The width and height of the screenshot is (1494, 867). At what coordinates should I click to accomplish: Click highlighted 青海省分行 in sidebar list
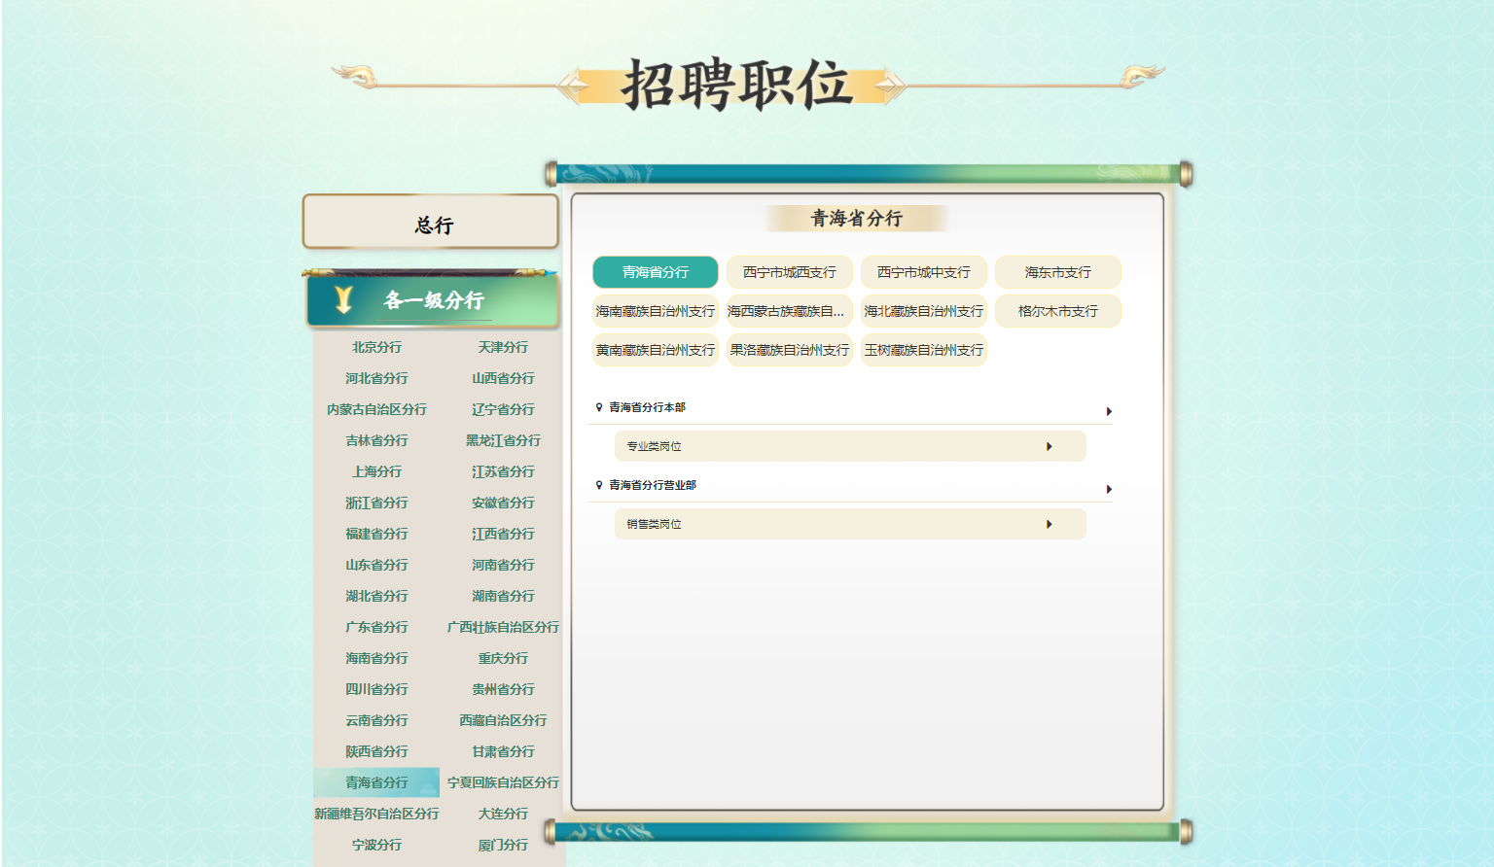click(376, 782)
